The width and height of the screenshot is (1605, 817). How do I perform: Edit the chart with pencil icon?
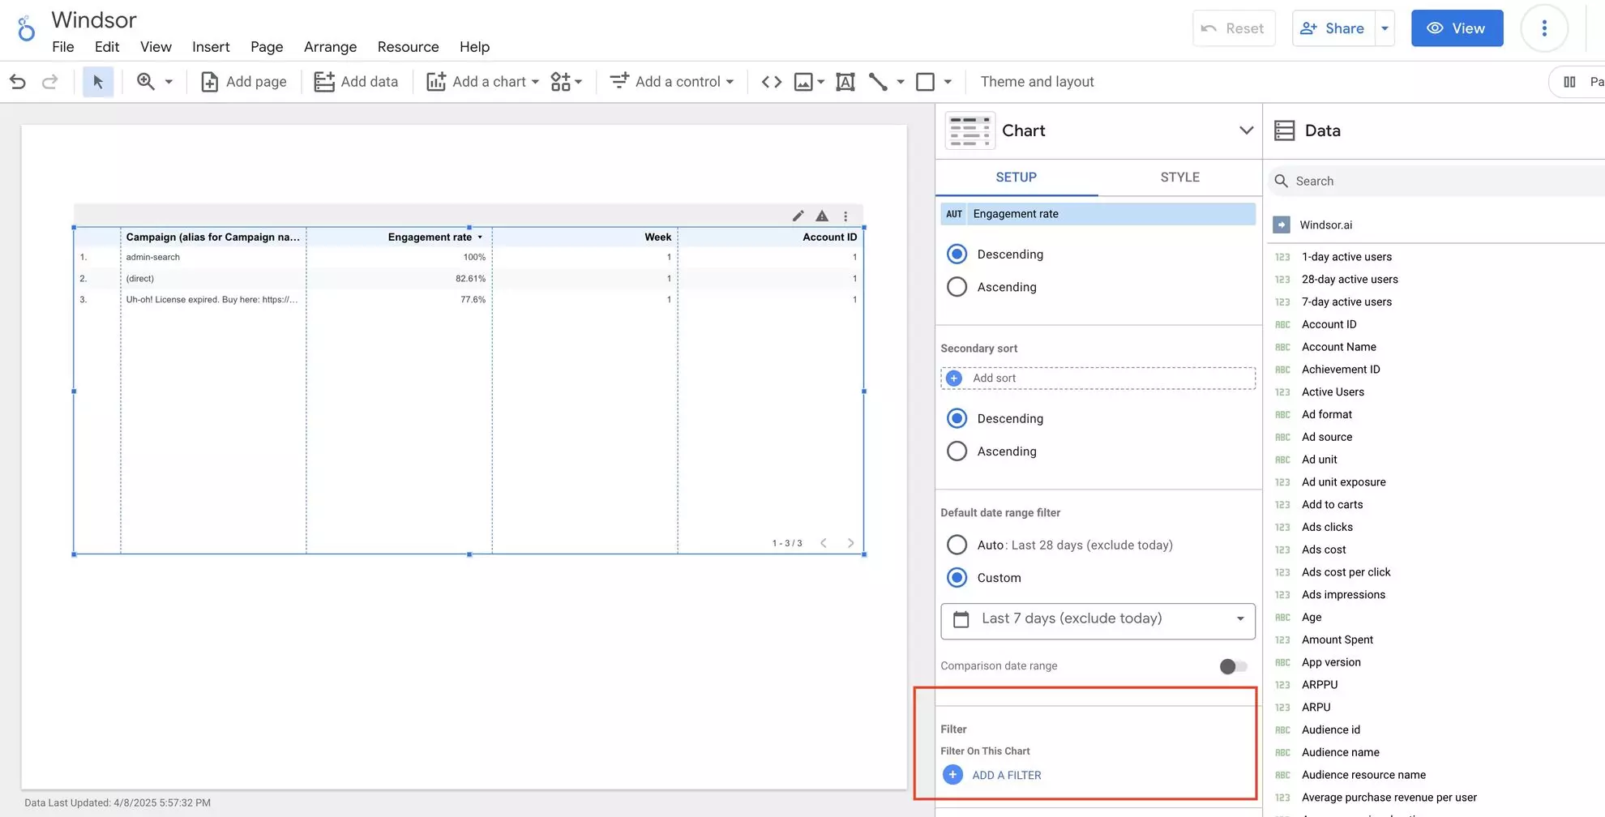[x=798, y=216]
